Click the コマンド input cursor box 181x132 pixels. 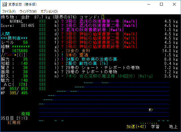(x=103, y=17)
